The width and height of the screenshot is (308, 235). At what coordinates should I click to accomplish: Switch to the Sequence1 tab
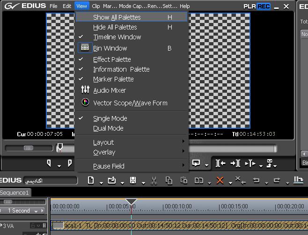[15, 192]
